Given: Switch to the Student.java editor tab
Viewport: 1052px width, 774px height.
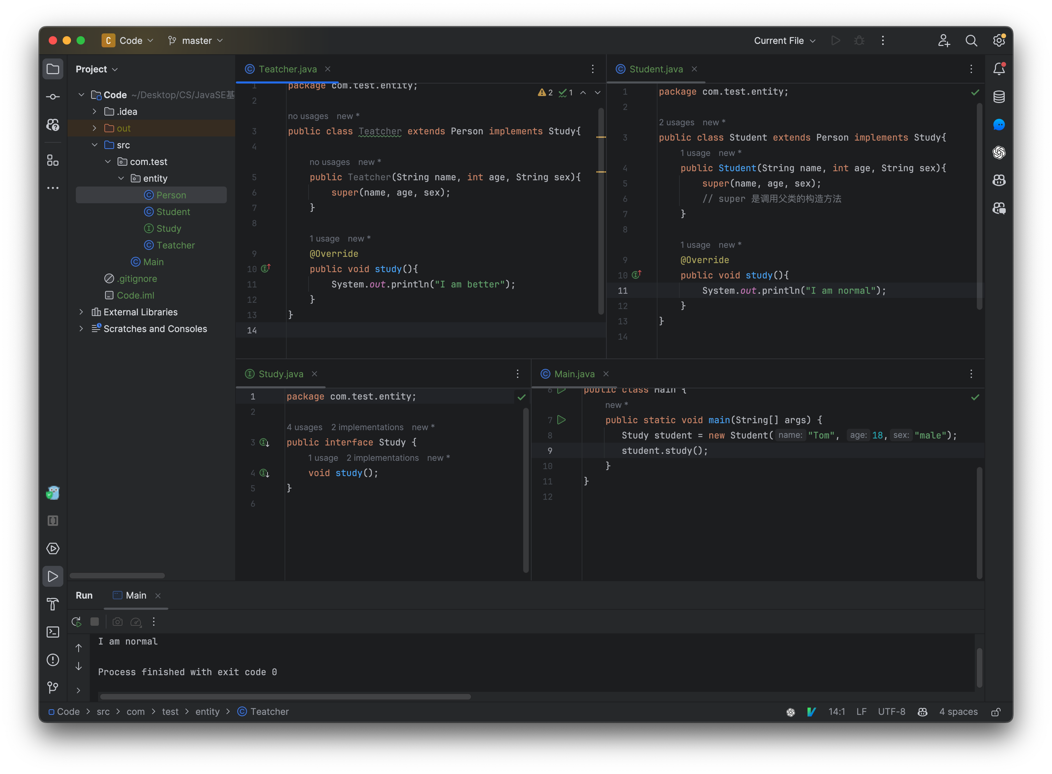Looking at the screenshot, I should point(655,69).
